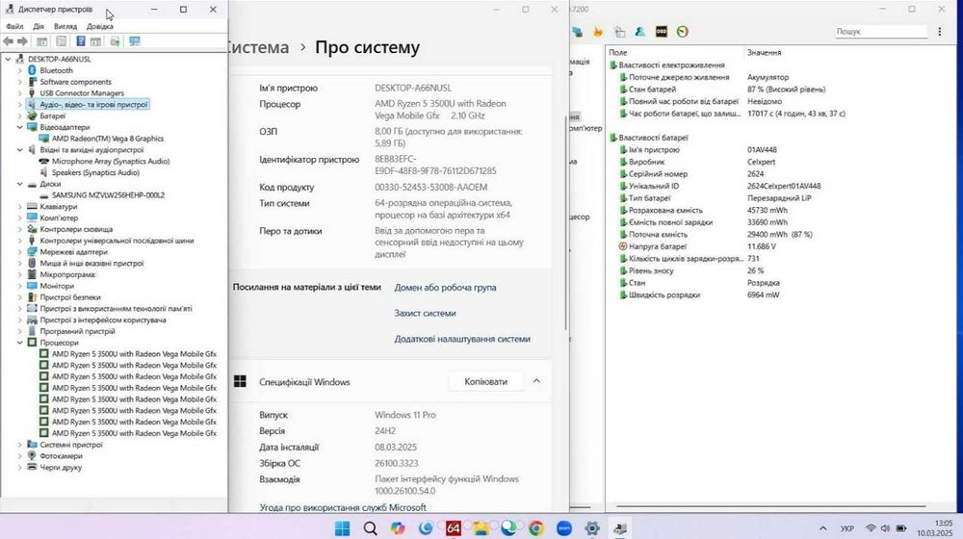Viewport: 963px width, 539px height.
Task: Collapse the Відеоадаптери node
Action: pos(19,128)
